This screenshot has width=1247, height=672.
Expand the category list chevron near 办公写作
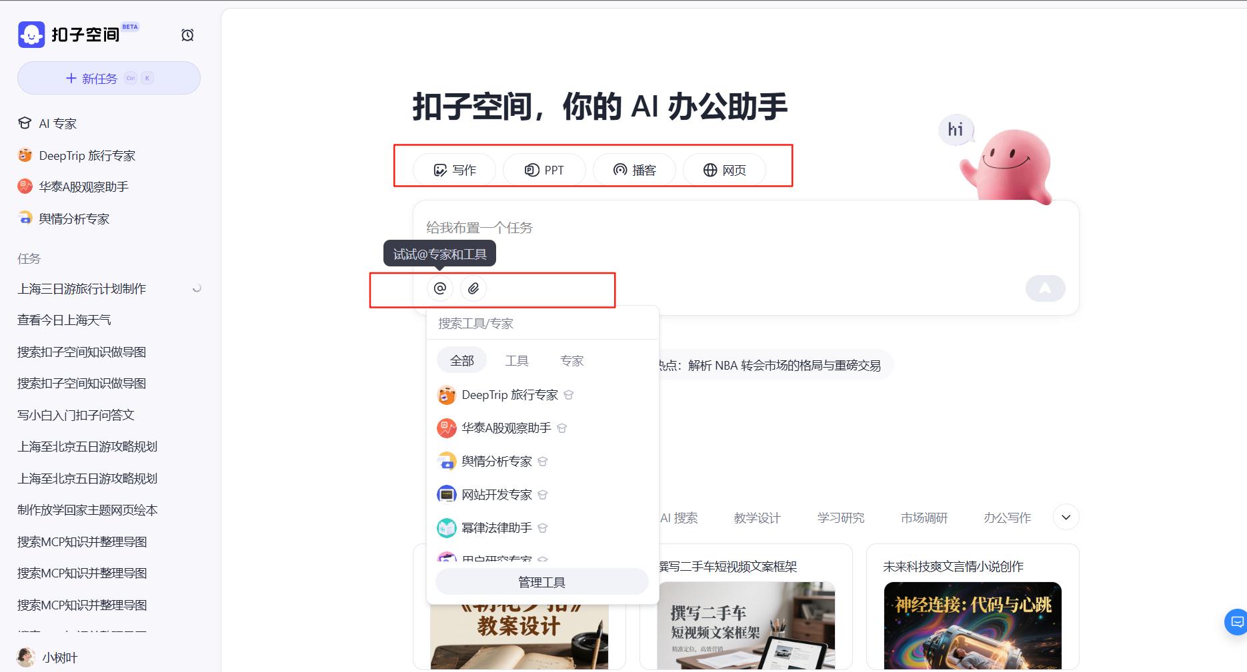coord(1066,517)
